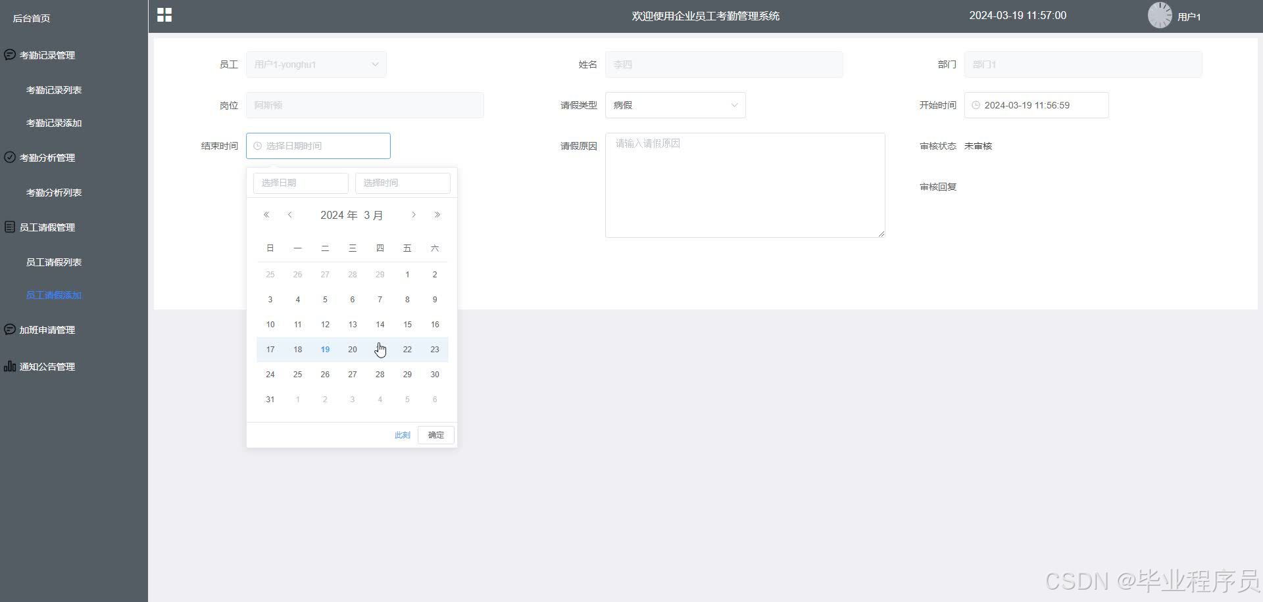Click the 员工请假管理 document icon
This screenshot has width=1263, height=602.
click(x=10, y=227)
